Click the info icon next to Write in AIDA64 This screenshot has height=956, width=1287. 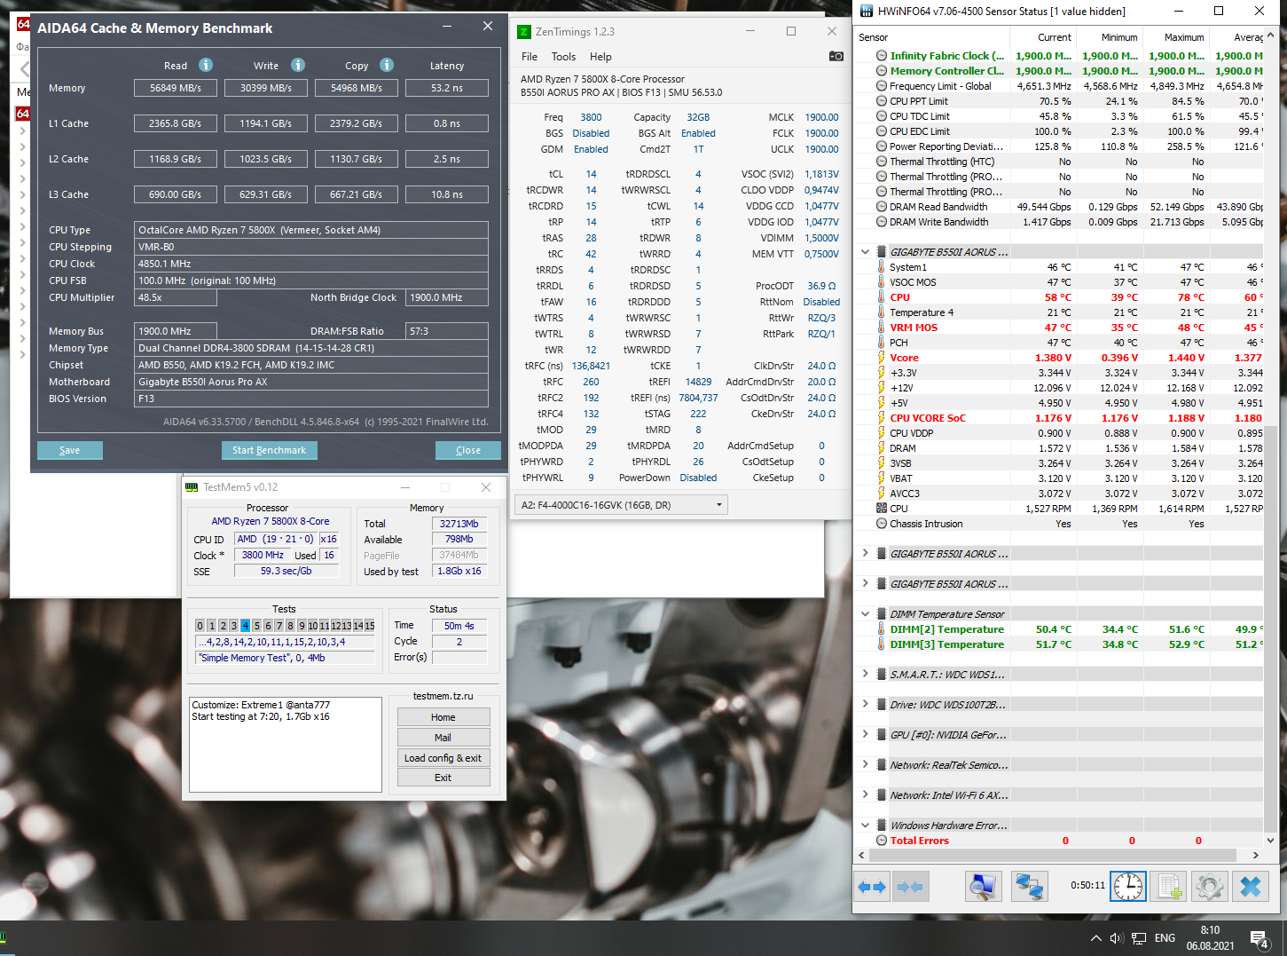tap(298, 65)
